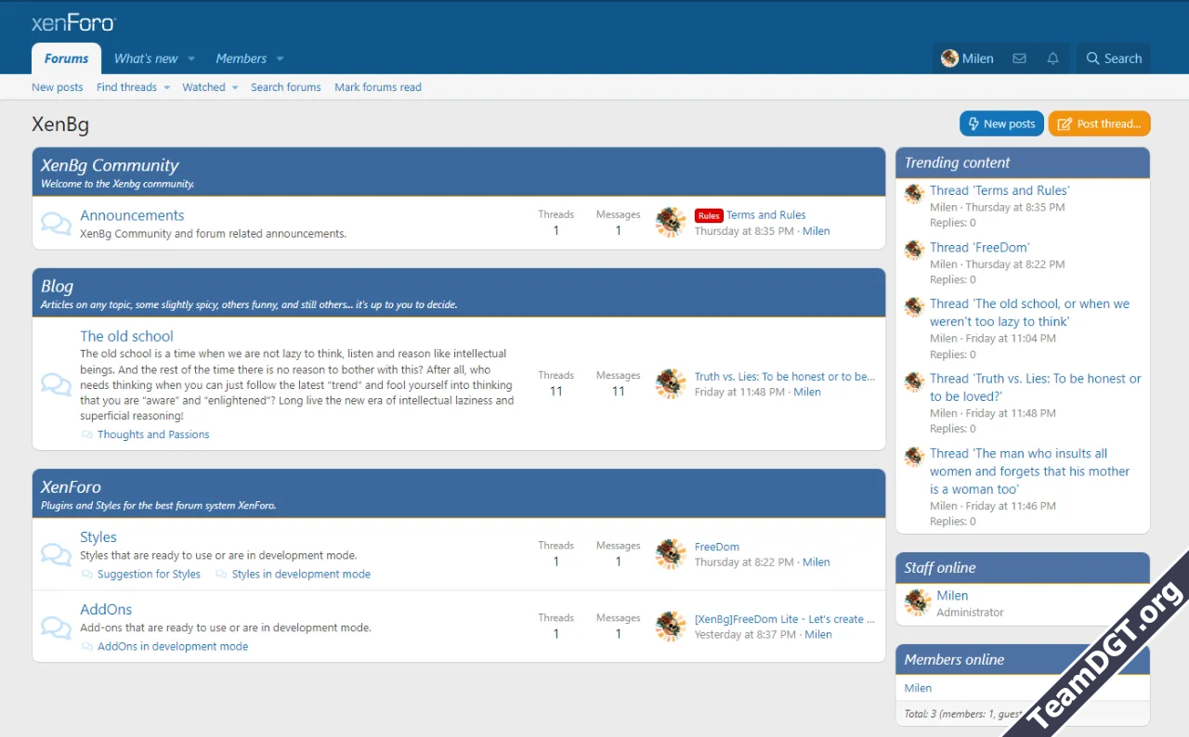Expand the What's new dropdown arrow

pos(191,58)
